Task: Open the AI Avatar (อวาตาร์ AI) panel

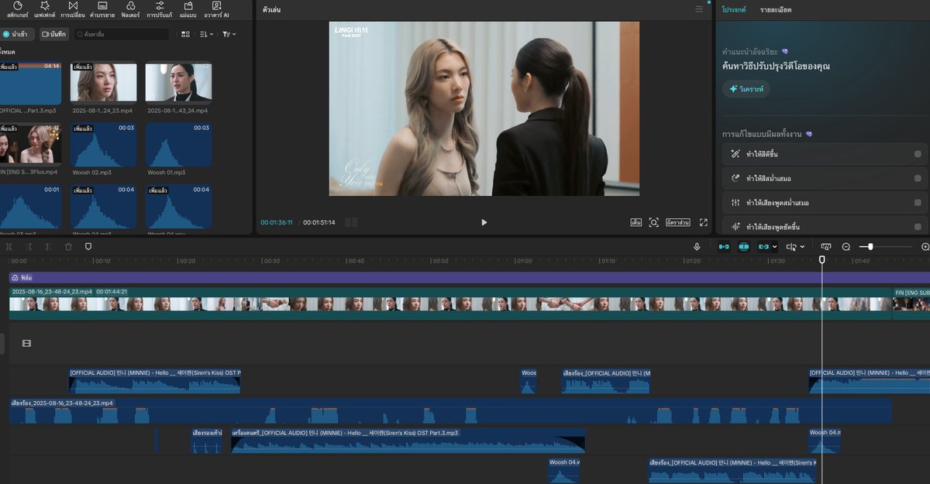Action: click(x=216, y=9)
